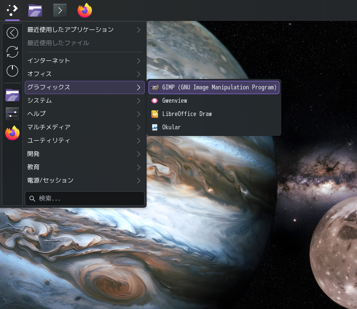This screenshot has width=357, height=309.
Task: Click the restart circular arrows icon
Action: (x=12, y=52)
